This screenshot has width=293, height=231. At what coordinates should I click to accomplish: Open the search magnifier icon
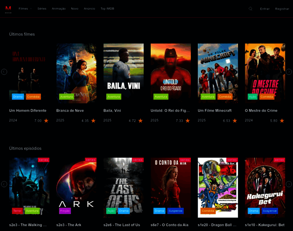(250, 8)
